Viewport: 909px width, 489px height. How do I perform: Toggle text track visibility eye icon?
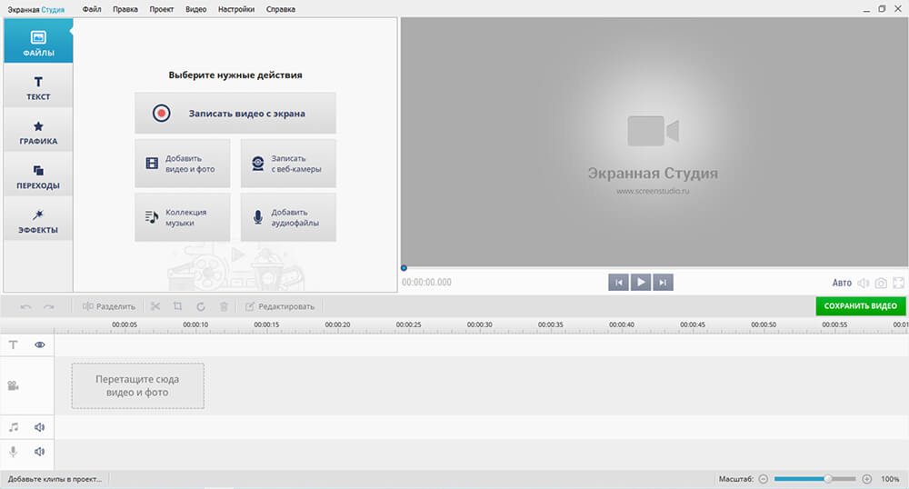tap(39, 344)
